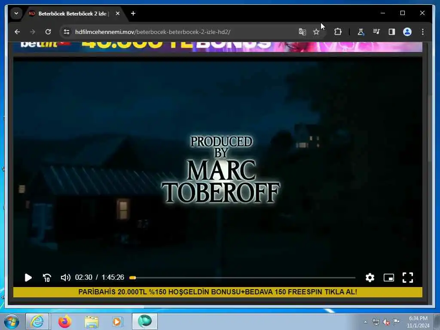This screenshot has width=440, height=330.
Task: Play the video
Action: (x=28, y=278)
